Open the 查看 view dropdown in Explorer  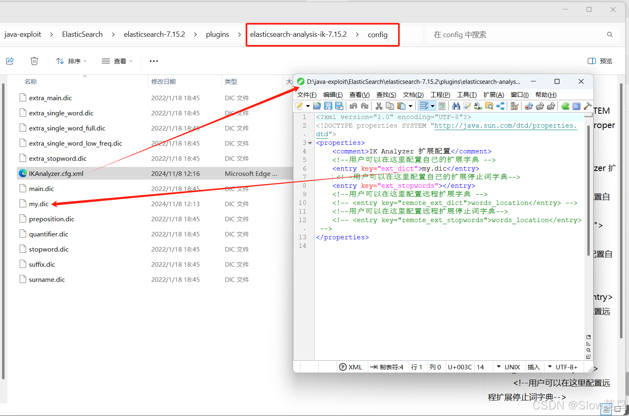[x=117, y=61]
